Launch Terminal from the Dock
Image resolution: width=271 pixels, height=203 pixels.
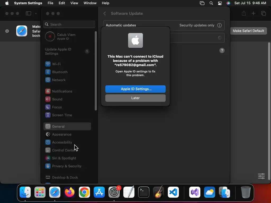(x=144, y=192)
